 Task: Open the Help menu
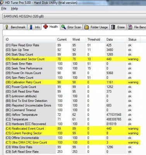click(14, 9)
